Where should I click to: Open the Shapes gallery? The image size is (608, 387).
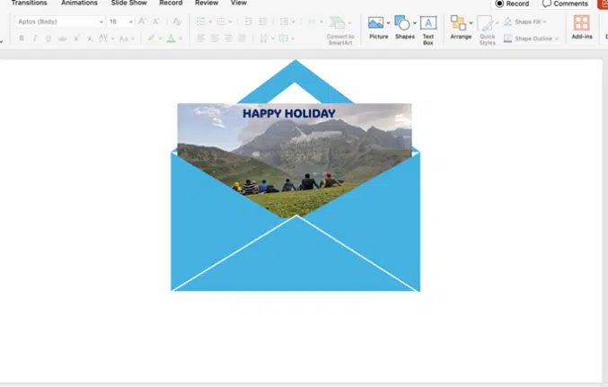tap(402, 28)
